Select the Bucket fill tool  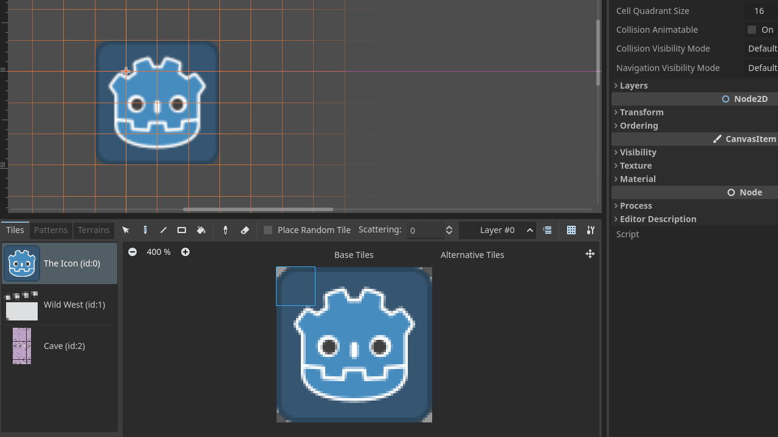click(x=201, y=230)
